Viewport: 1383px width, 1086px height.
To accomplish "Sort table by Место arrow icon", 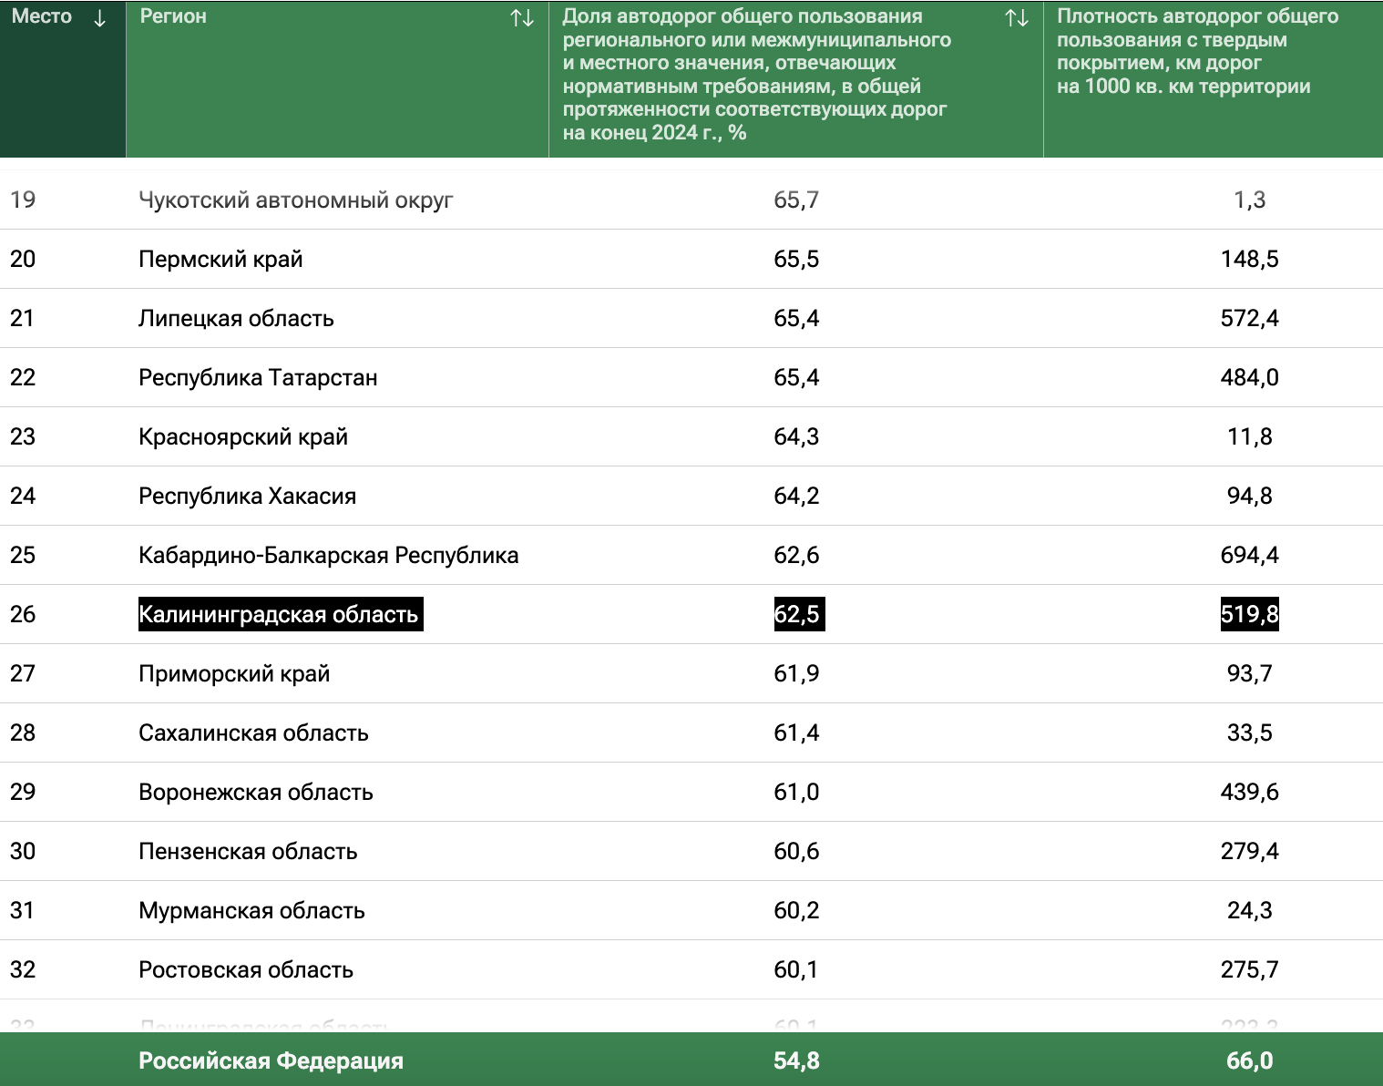I will [100, 17].
